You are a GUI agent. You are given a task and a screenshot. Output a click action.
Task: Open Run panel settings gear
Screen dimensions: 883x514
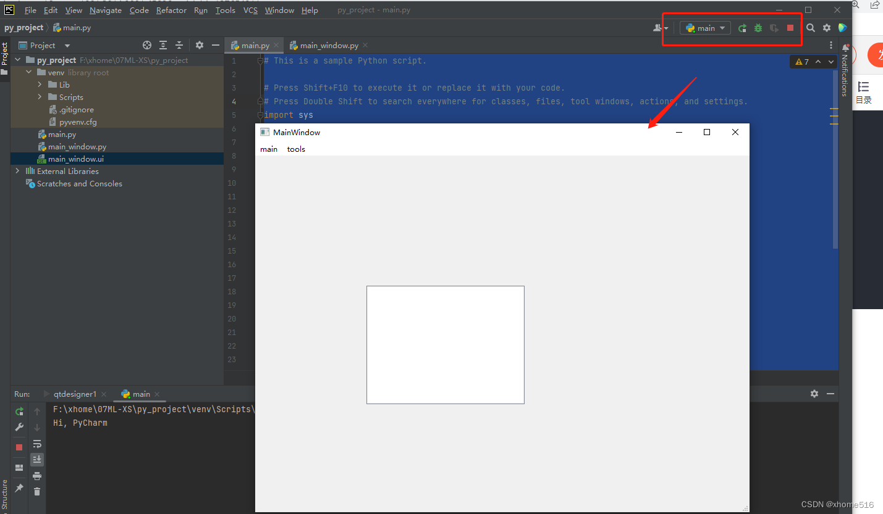point(814,394)
